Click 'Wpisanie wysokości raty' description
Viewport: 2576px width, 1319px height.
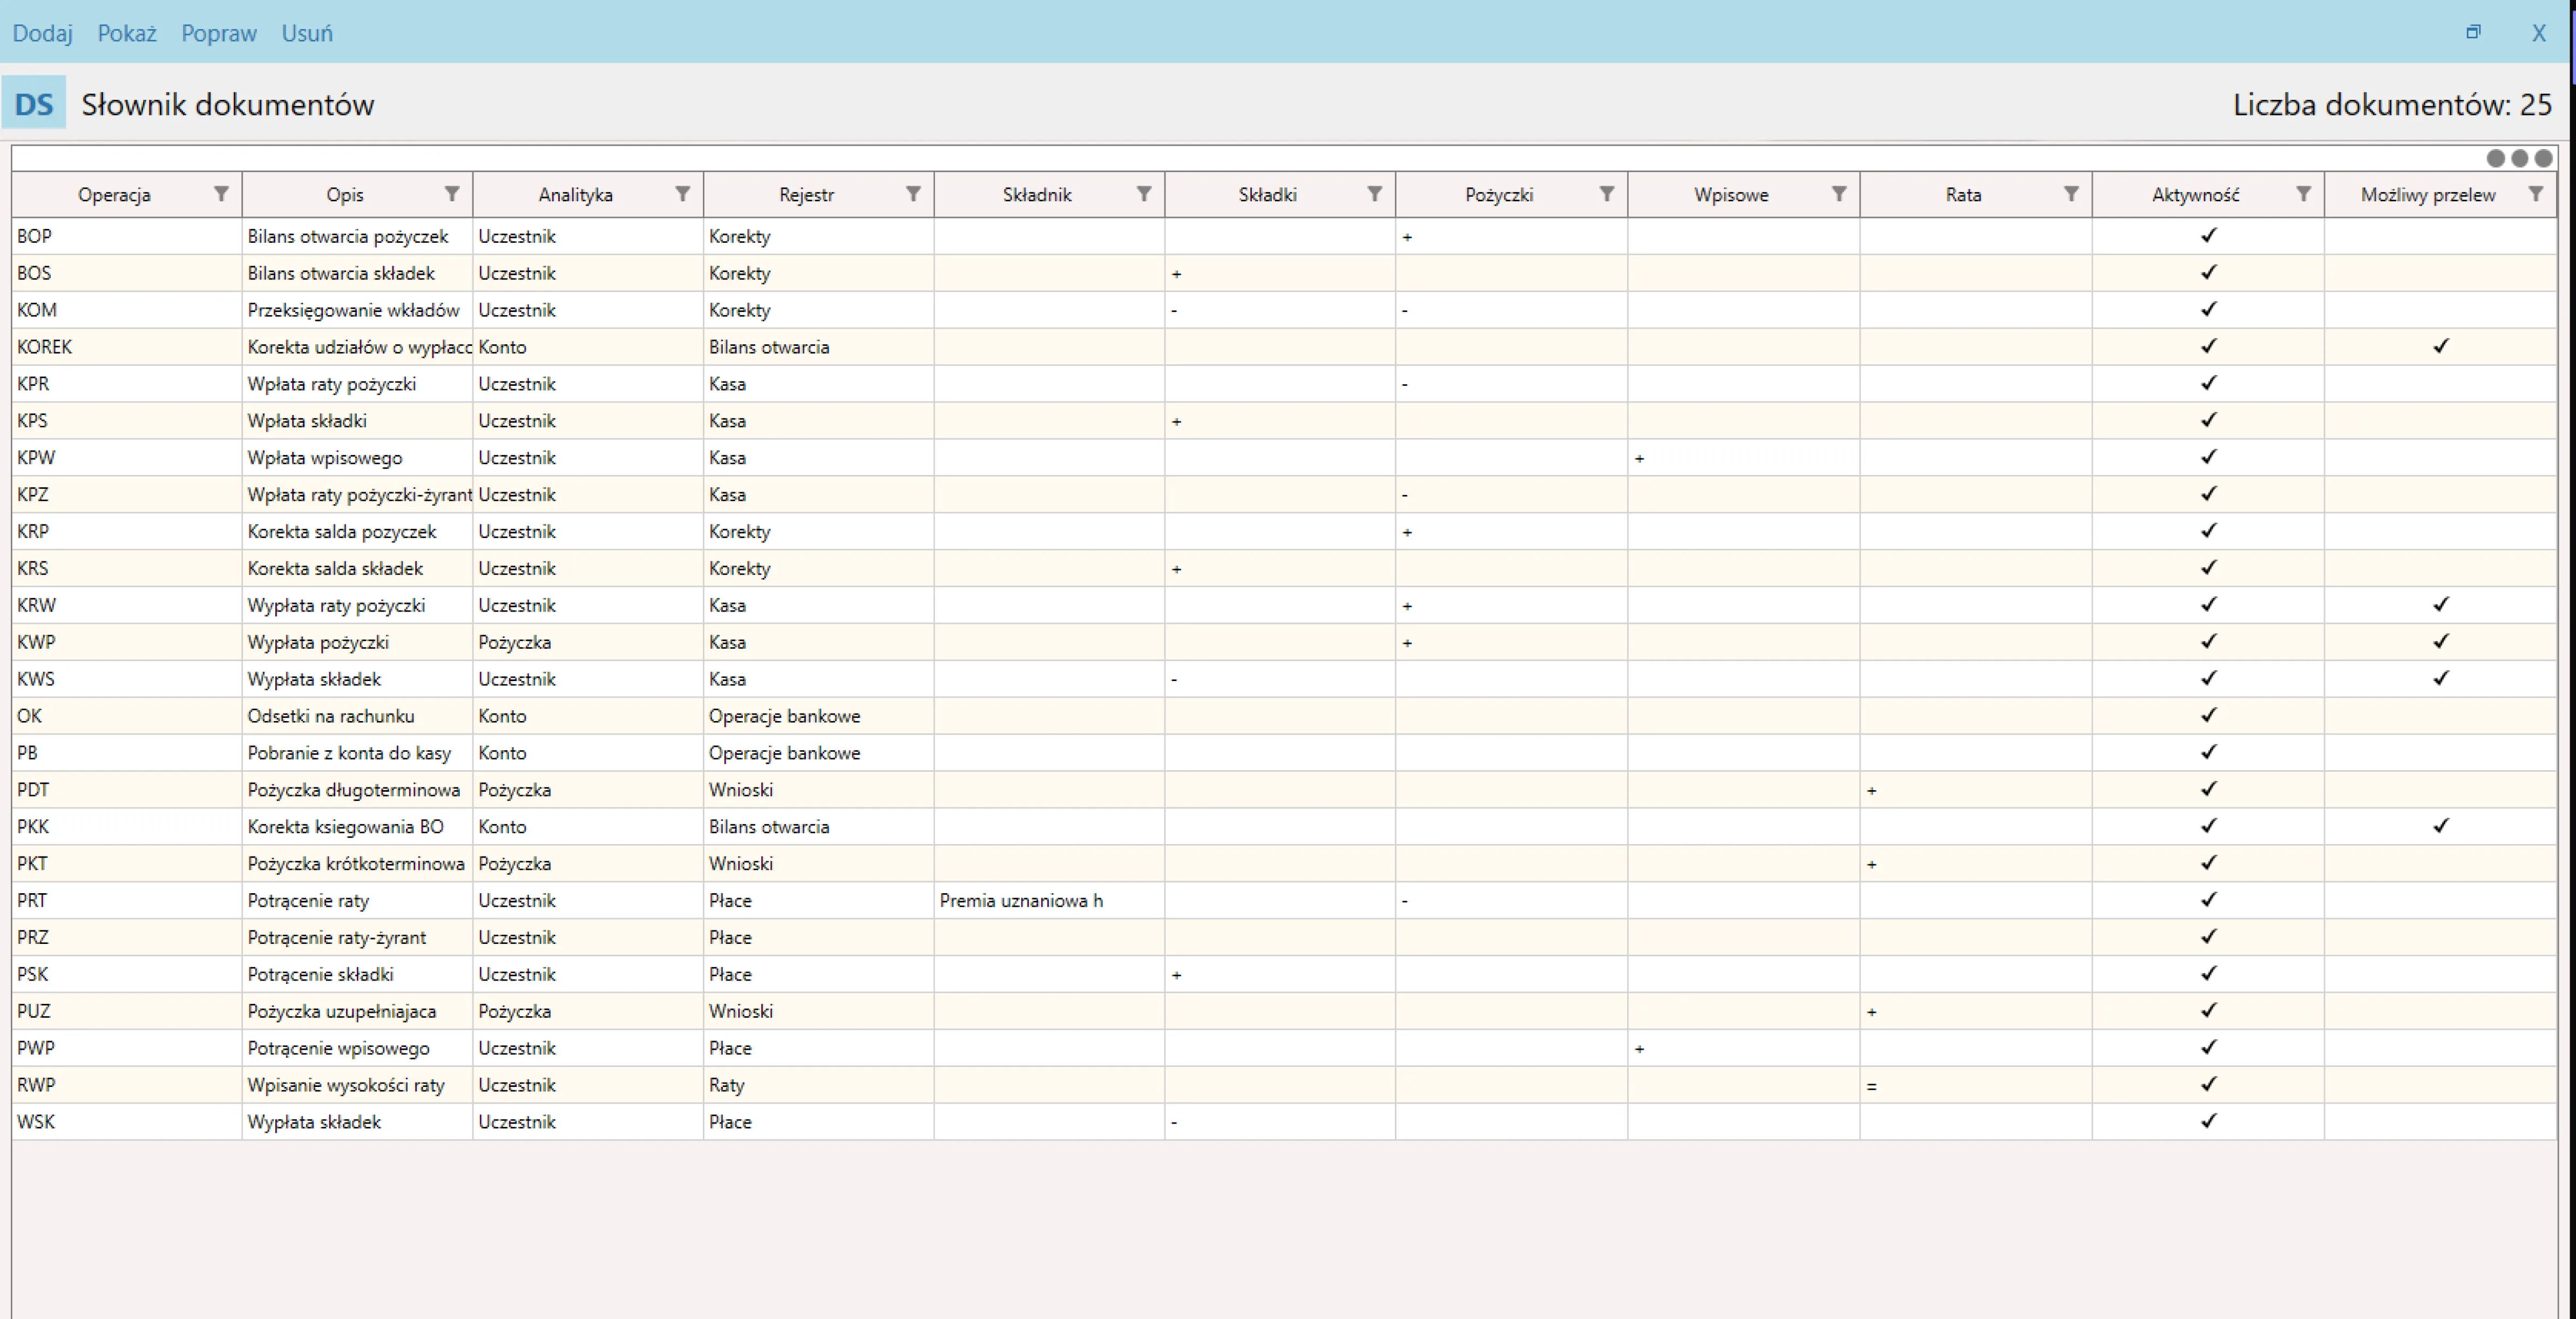(345, 1085)
